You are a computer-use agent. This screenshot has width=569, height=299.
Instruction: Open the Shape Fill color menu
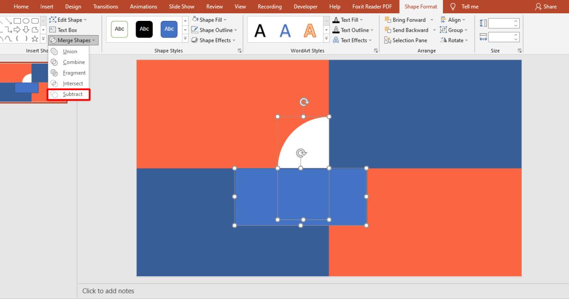click(x=209, y=19)
